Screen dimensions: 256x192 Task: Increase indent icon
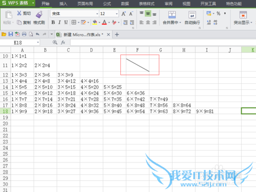(132, 22)
